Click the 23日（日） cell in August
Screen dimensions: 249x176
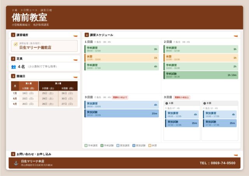click(28, 99)
